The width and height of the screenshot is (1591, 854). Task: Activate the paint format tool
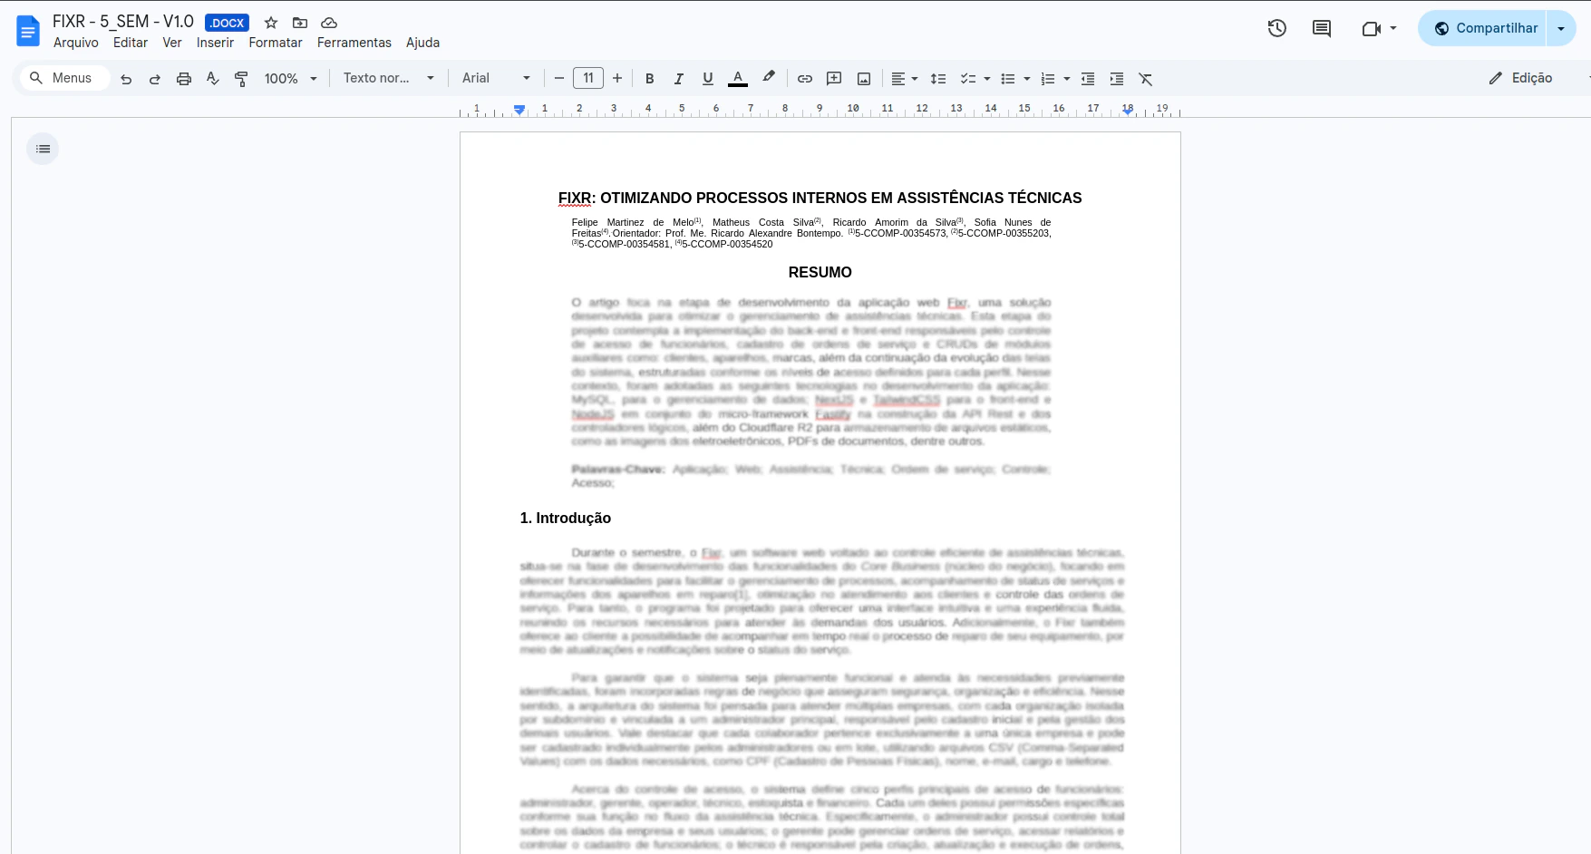[241, 79]
